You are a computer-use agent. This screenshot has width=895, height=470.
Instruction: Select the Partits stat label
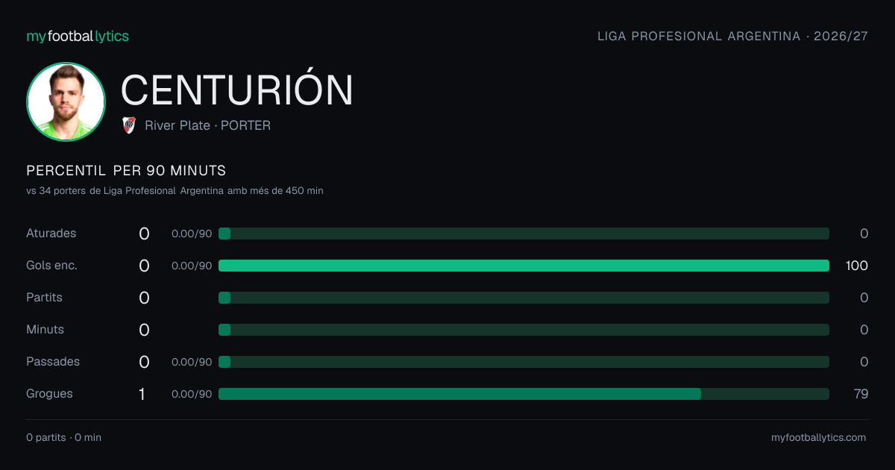coord(44,298)
